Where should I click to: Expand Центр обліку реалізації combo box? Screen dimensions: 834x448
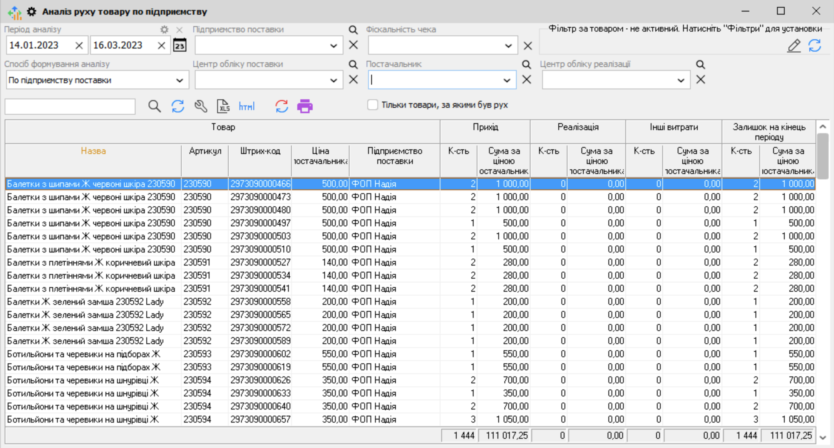[x=681, y=80]
